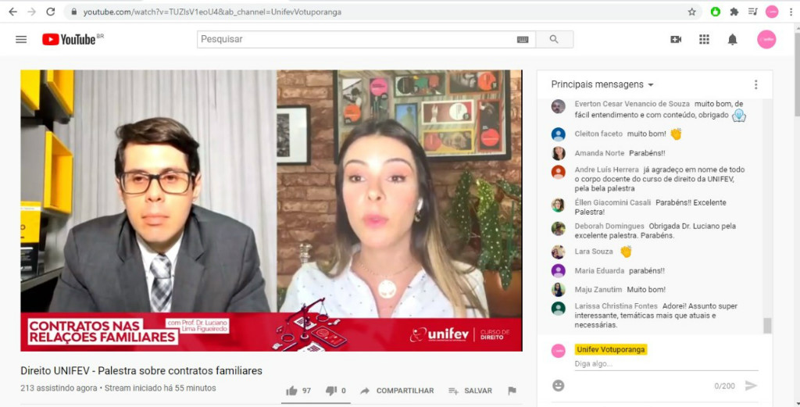Click Larissa Christina Fontes' chat avatar
800x407 pixels.
pyautogui.click(x=558, y=309)
